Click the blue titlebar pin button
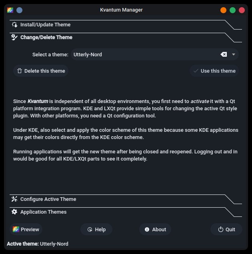The image size is (252, 254). pyautogui.click(x=20, y=10)
